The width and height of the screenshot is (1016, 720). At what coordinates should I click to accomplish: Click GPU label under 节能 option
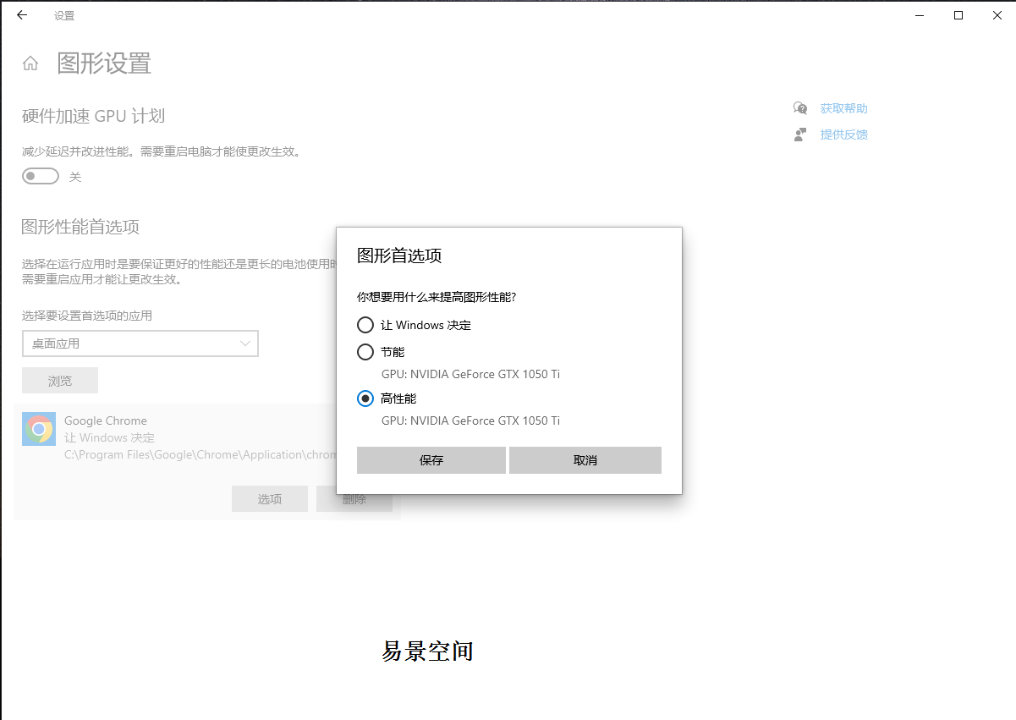[x=470, y=374]
